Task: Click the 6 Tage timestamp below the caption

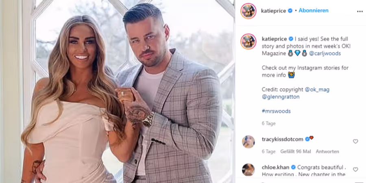Action: pos(269,124)
